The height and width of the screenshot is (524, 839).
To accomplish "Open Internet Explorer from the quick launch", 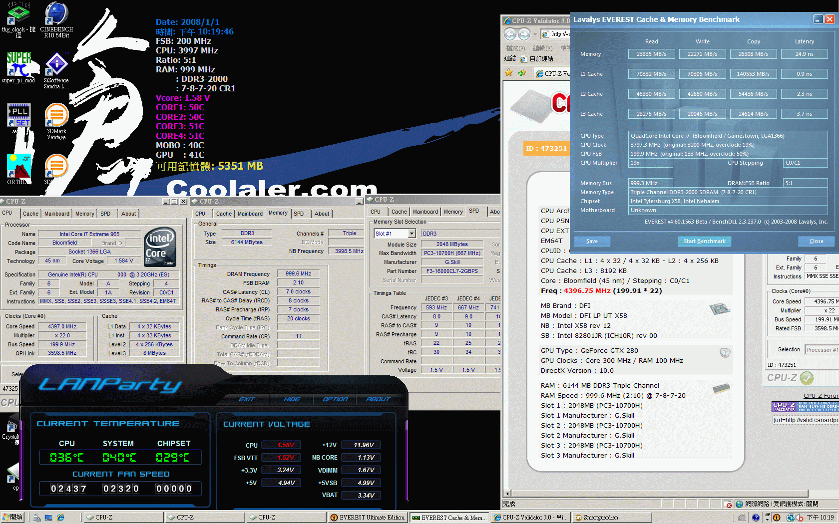I will 60,518.
